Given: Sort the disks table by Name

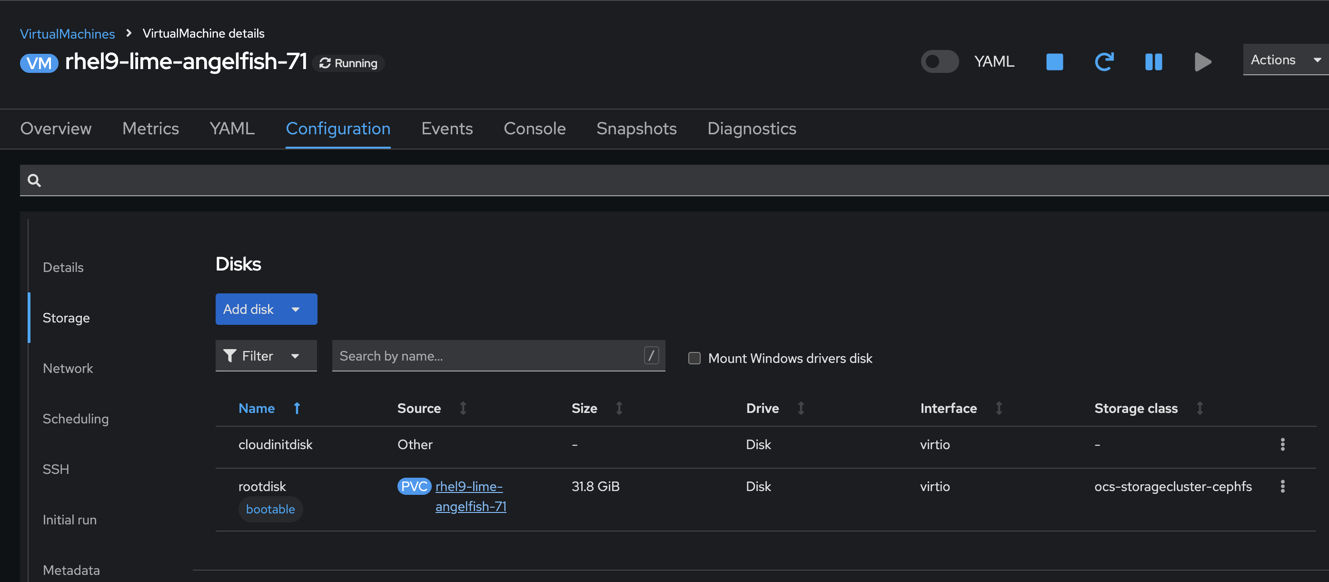Looking at the screenshot, I should [257, 408].
